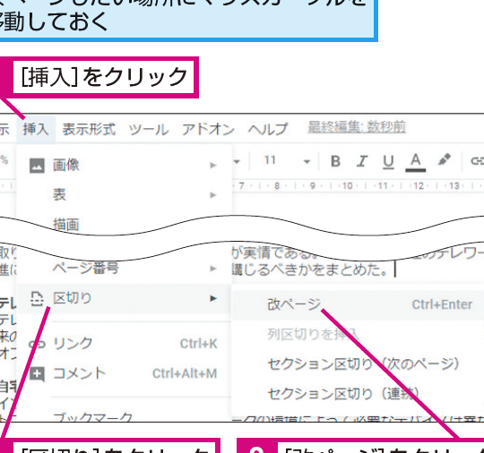Image resolution: width=484 pixels, height=453 pixels.
Task: Apply Underline with the U icon
Action: click(388, 162)
